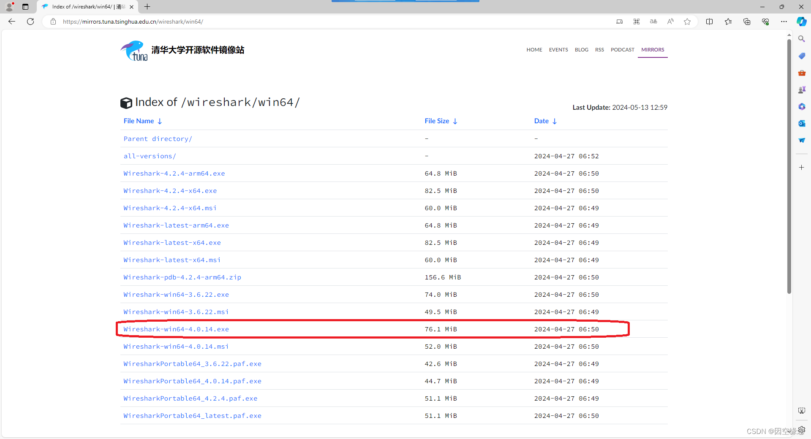
Task: Open Collections icon in browser toolbar
Action: pos(747,22)
